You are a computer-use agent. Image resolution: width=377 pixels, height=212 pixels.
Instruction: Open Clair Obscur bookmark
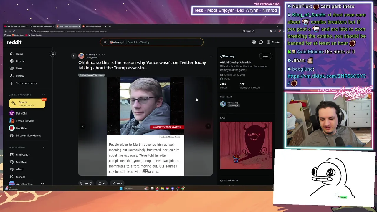pyautogui.click(x=34, y=35)
